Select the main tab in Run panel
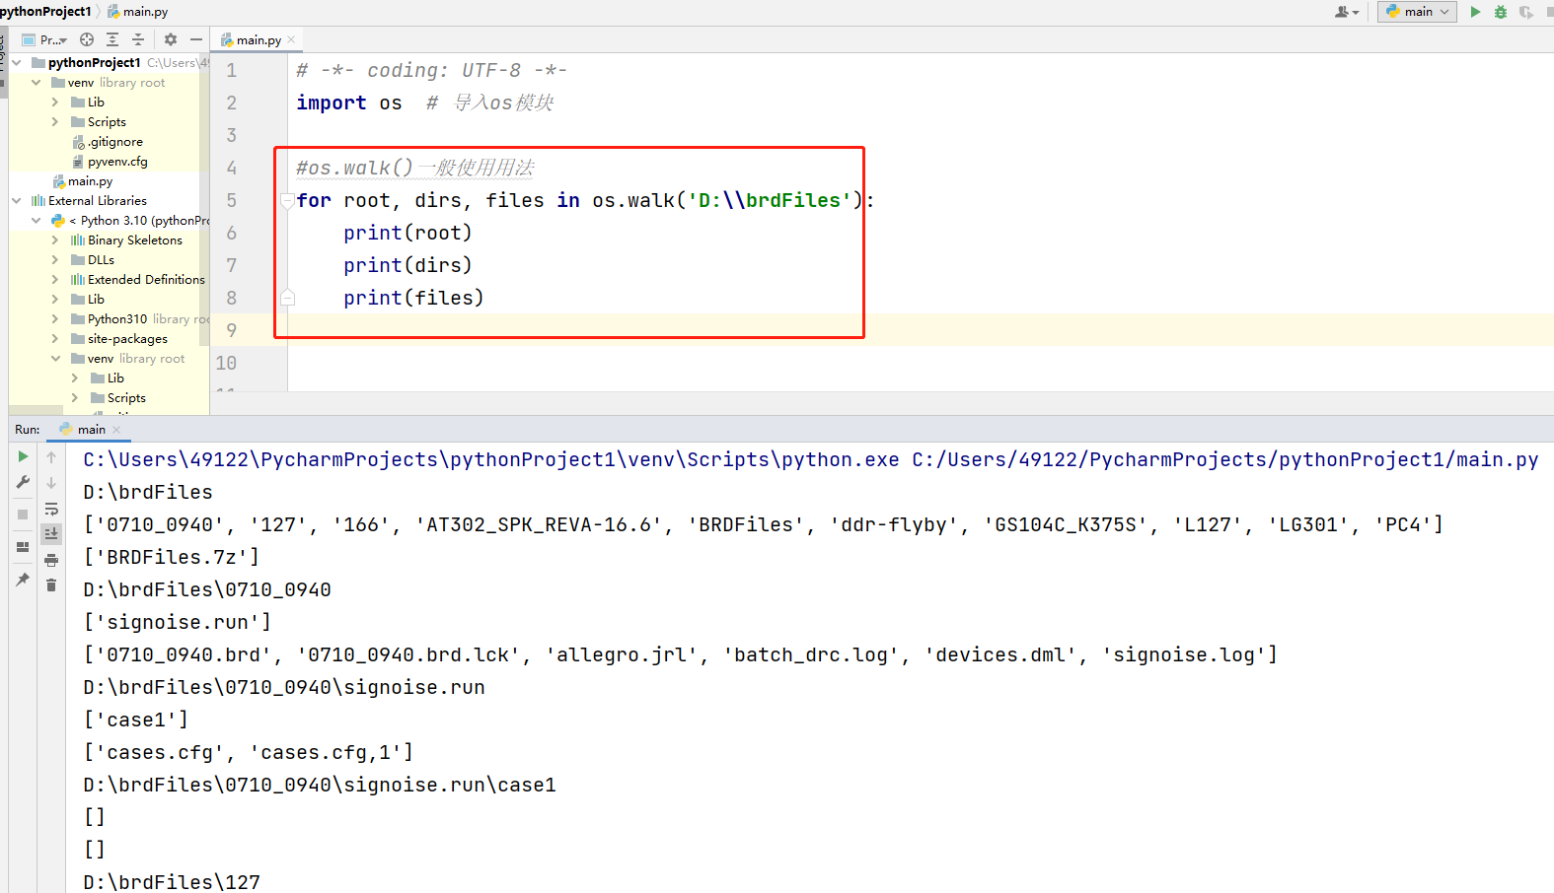Screen dimensions: 1554x893 tap(92, 430)
